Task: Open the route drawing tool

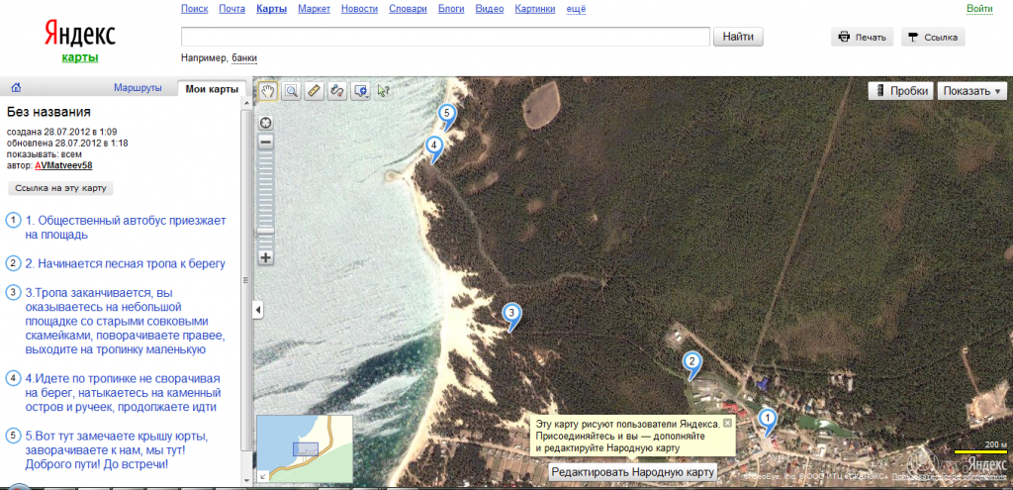Action: (x=337, y=90)
